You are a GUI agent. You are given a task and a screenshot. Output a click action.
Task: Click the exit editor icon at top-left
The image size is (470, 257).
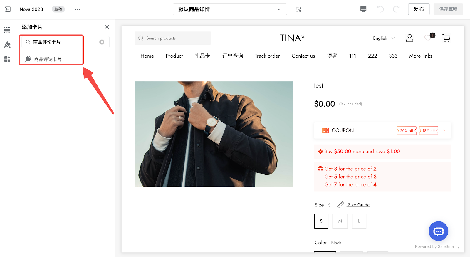(x=8, y=9)
